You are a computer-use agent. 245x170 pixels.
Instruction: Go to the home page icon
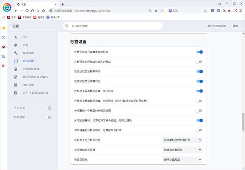33,11
